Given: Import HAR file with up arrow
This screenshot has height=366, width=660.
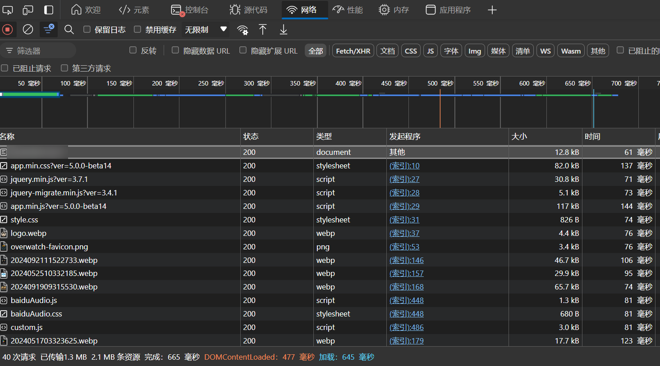Looking at the screenshot, I should (x=263, y=30).
